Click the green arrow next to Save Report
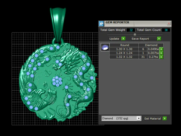 click(x=159, y=39)
